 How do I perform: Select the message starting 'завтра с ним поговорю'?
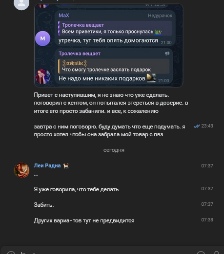(x=109, y=130)
